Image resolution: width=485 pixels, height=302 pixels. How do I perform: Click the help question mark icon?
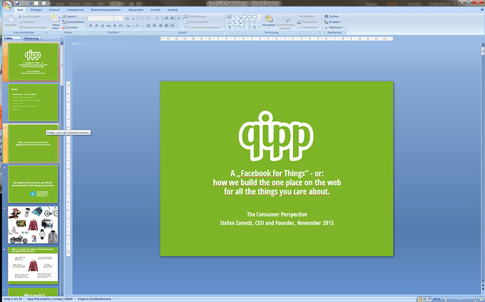(x=480, y=10)
